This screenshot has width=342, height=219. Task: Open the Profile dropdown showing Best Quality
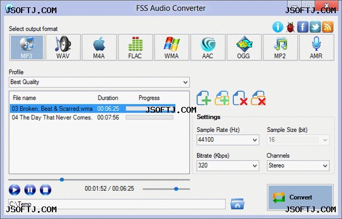[x=99, y=82]
